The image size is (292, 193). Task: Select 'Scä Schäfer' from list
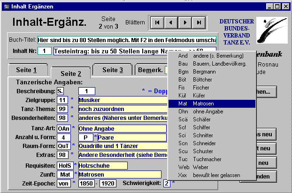tap(212, 119)
